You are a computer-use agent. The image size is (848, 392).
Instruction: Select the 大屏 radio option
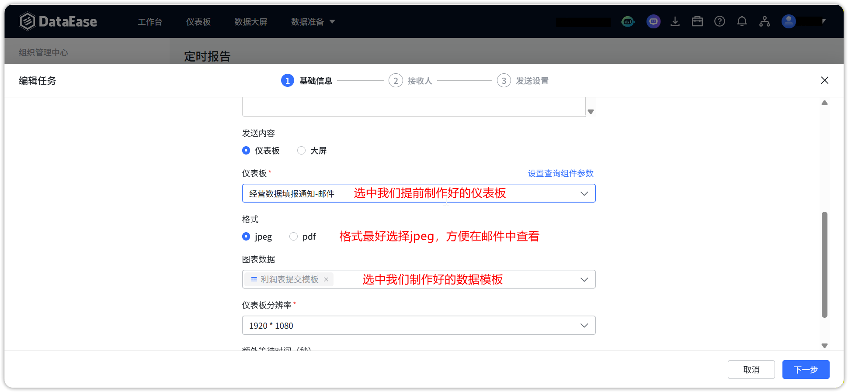point(301,151)
